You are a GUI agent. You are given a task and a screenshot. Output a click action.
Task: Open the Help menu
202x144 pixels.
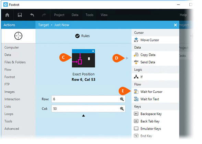pyautogui.click(x=183, y=15)
